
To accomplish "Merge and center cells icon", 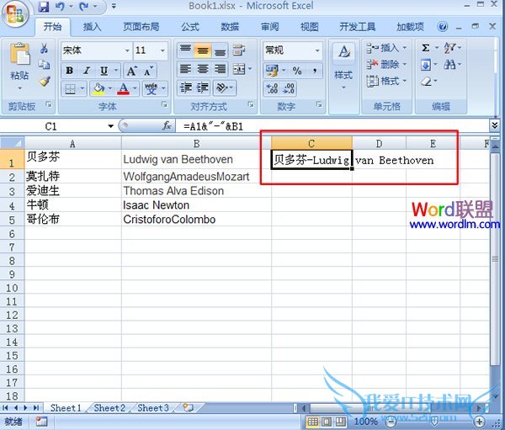I will coord(239,69).
